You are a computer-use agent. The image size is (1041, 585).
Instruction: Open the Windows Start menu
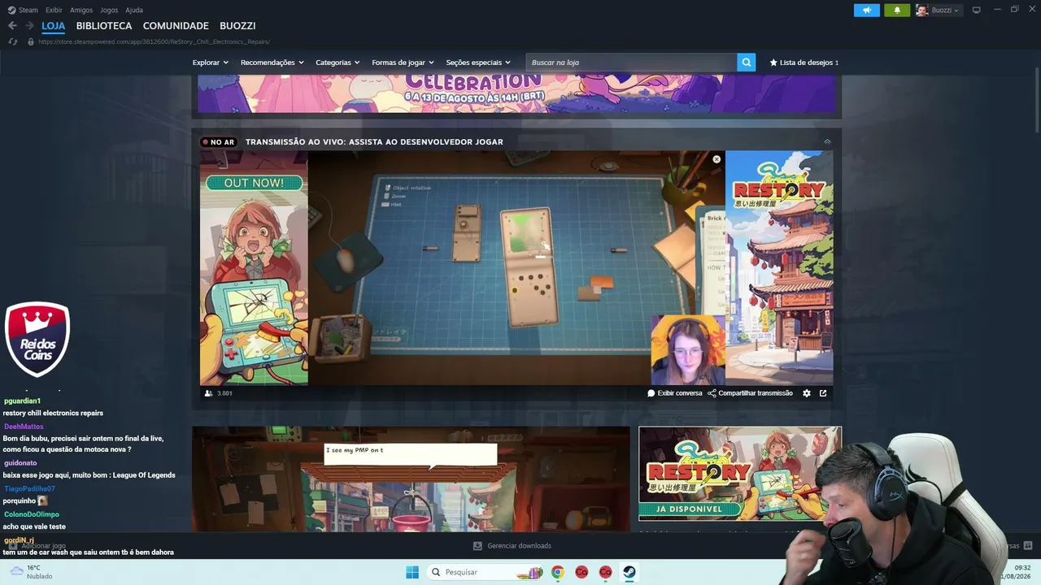point(412,572)
